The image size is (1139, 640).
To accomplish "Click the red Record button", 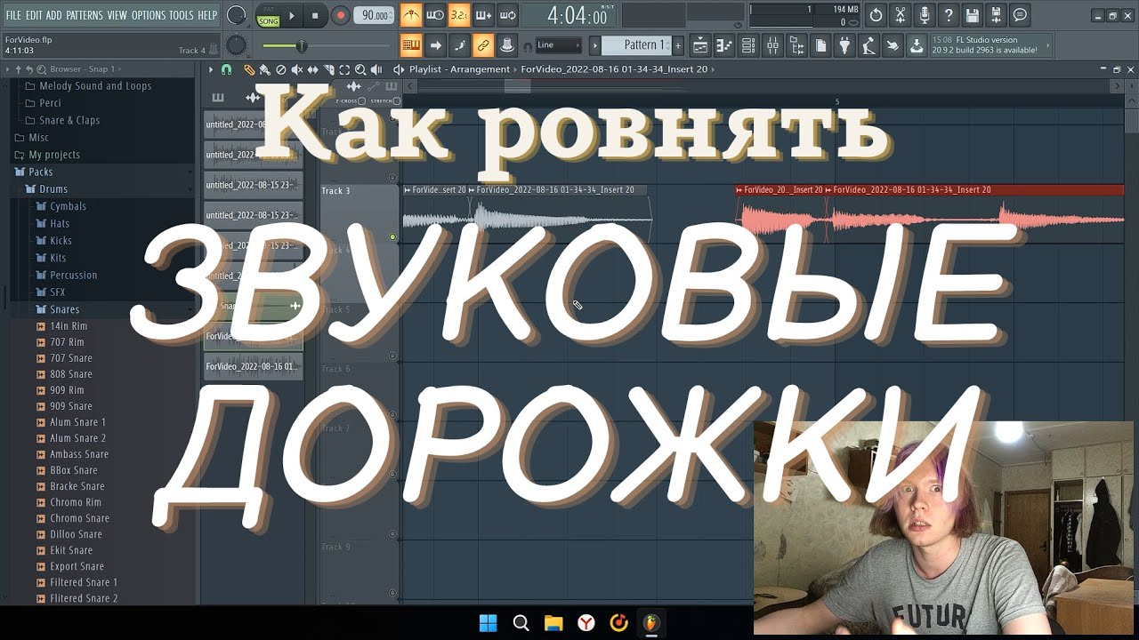I will point(340,15).
